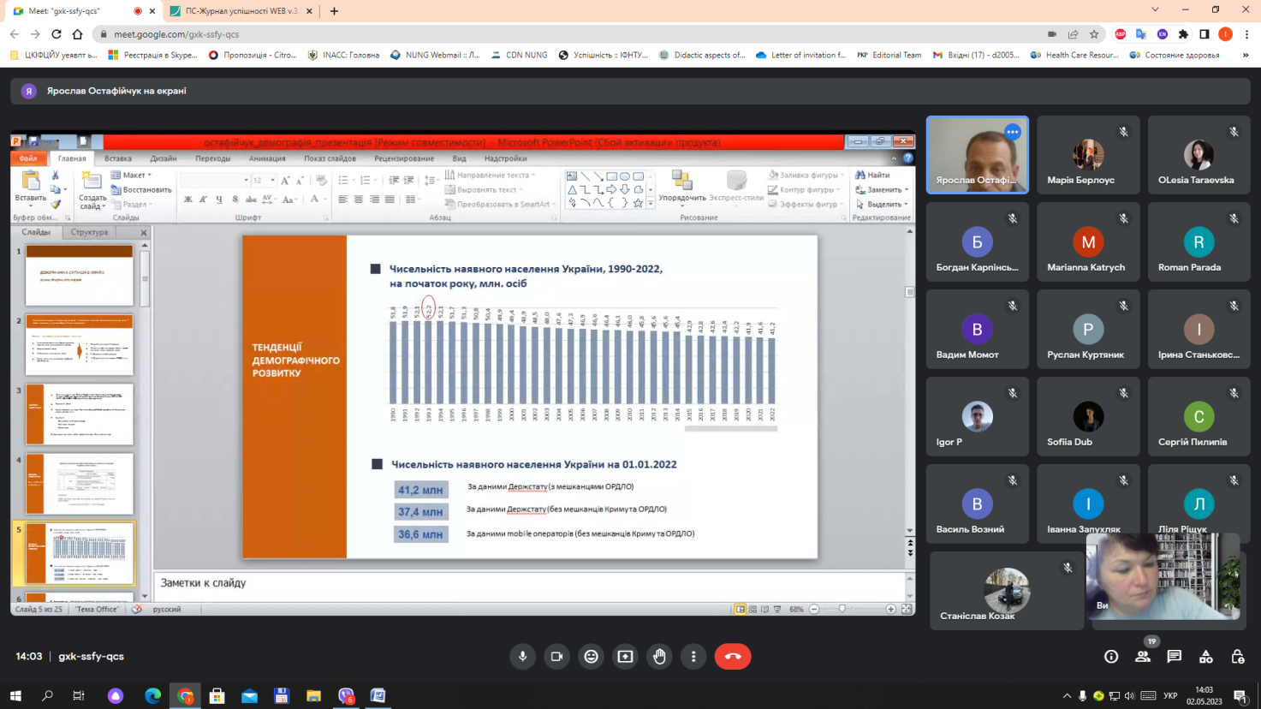
Task: Toggle the camera in Meet controls
Action: tap(556, 657)
